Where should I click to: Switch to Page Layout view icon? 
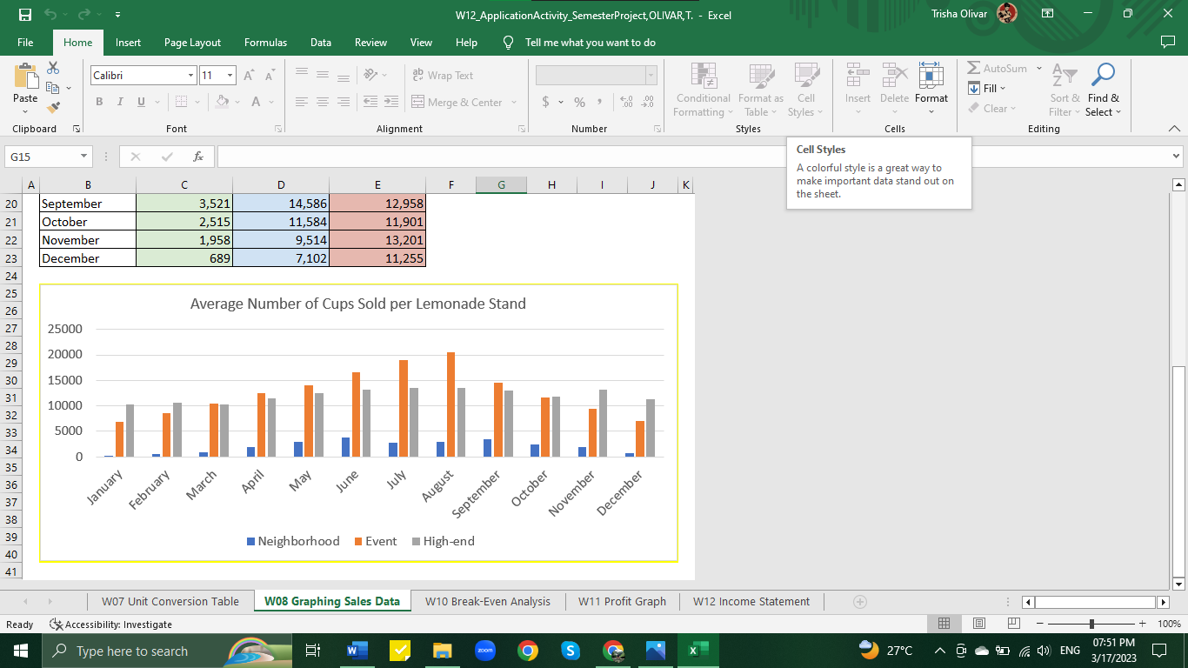[x=978, y=625]
